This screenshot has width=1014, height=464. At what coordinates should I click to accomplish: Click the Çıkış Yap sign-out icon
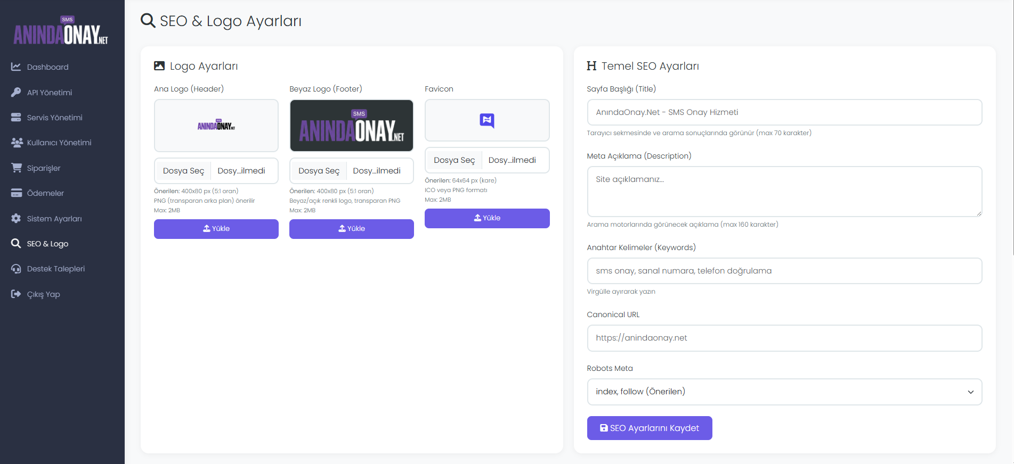16,294
